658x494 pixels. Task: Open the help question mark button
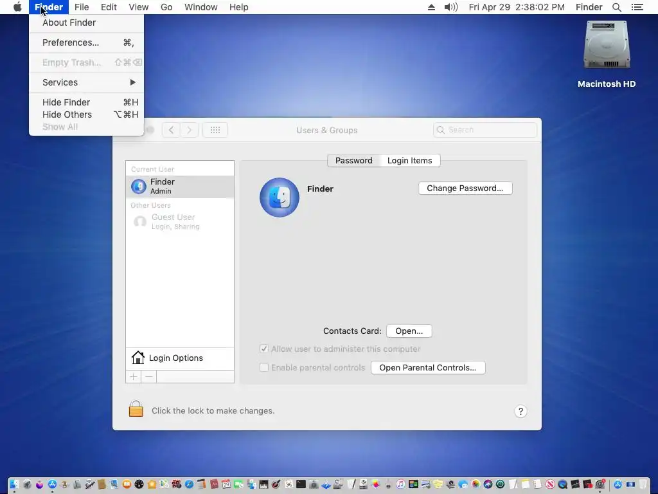click(520, 411)
